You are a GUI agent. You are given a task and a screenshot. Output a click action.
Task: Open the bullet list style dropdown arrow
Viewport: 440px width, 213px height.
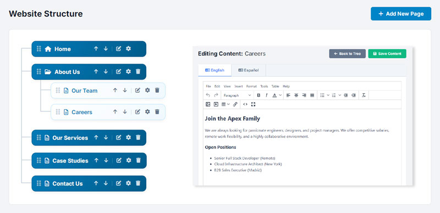[x=328, y=96]
